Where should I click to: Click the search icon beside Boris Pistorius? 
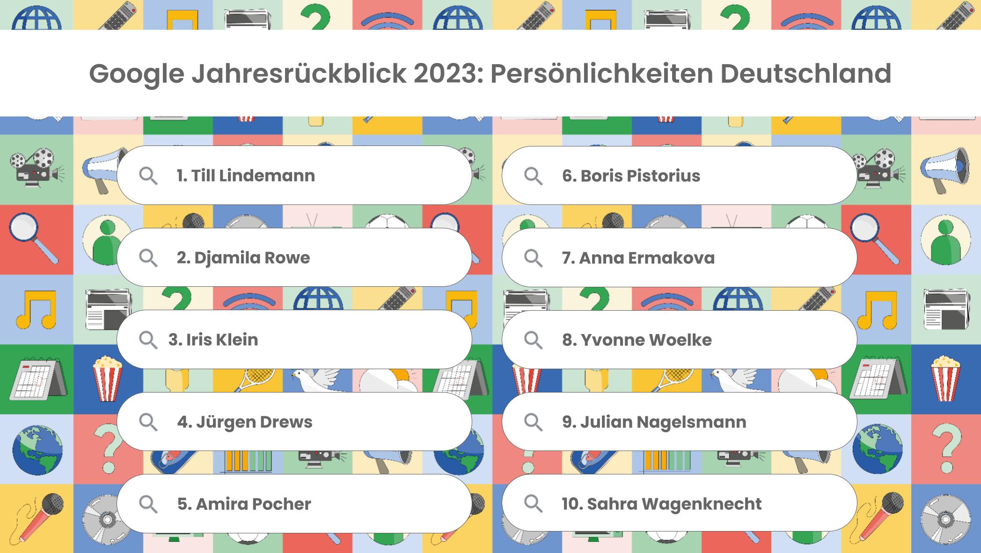pos(533,176)
